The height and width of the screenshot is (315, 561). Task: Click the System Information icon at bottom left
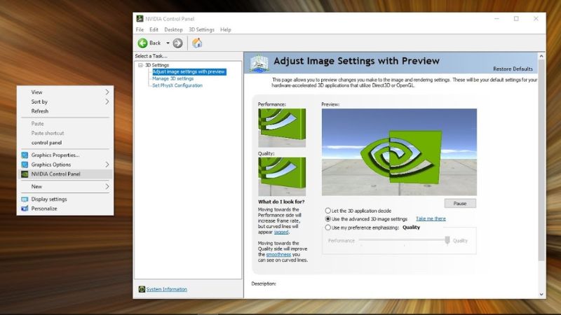click(x=142, y=289)
